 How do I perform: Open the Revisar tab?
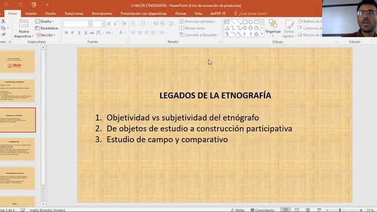[181, 14]
